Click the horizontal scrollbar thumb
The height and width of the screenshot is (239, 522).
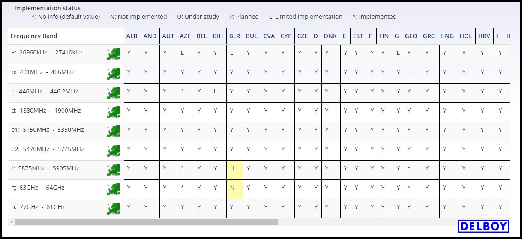pos(146,222)
